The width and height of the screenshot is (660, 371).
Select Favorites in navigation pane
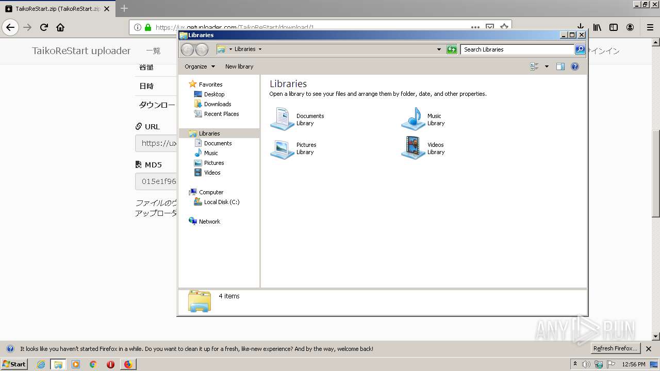[x=210, y=85]
